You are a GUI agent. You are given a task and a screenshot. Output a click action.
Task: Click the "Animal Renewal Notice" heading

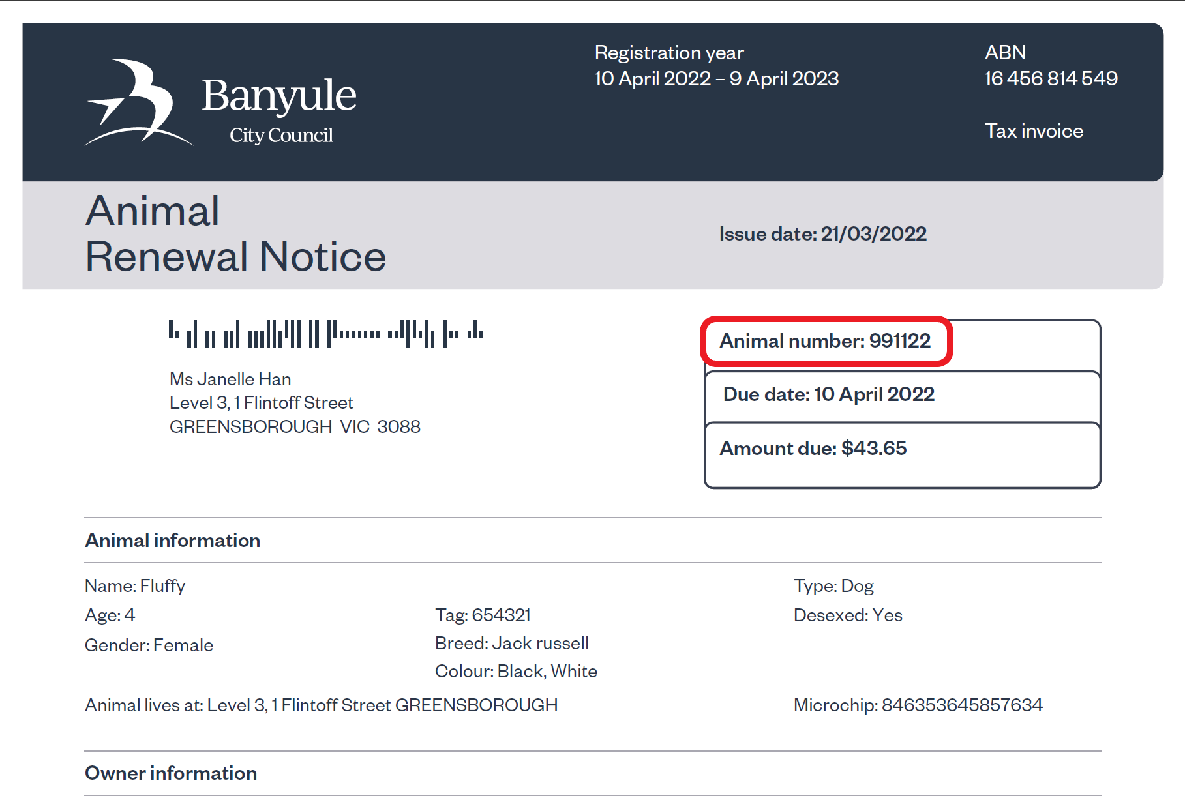click(x=235, y=233)
